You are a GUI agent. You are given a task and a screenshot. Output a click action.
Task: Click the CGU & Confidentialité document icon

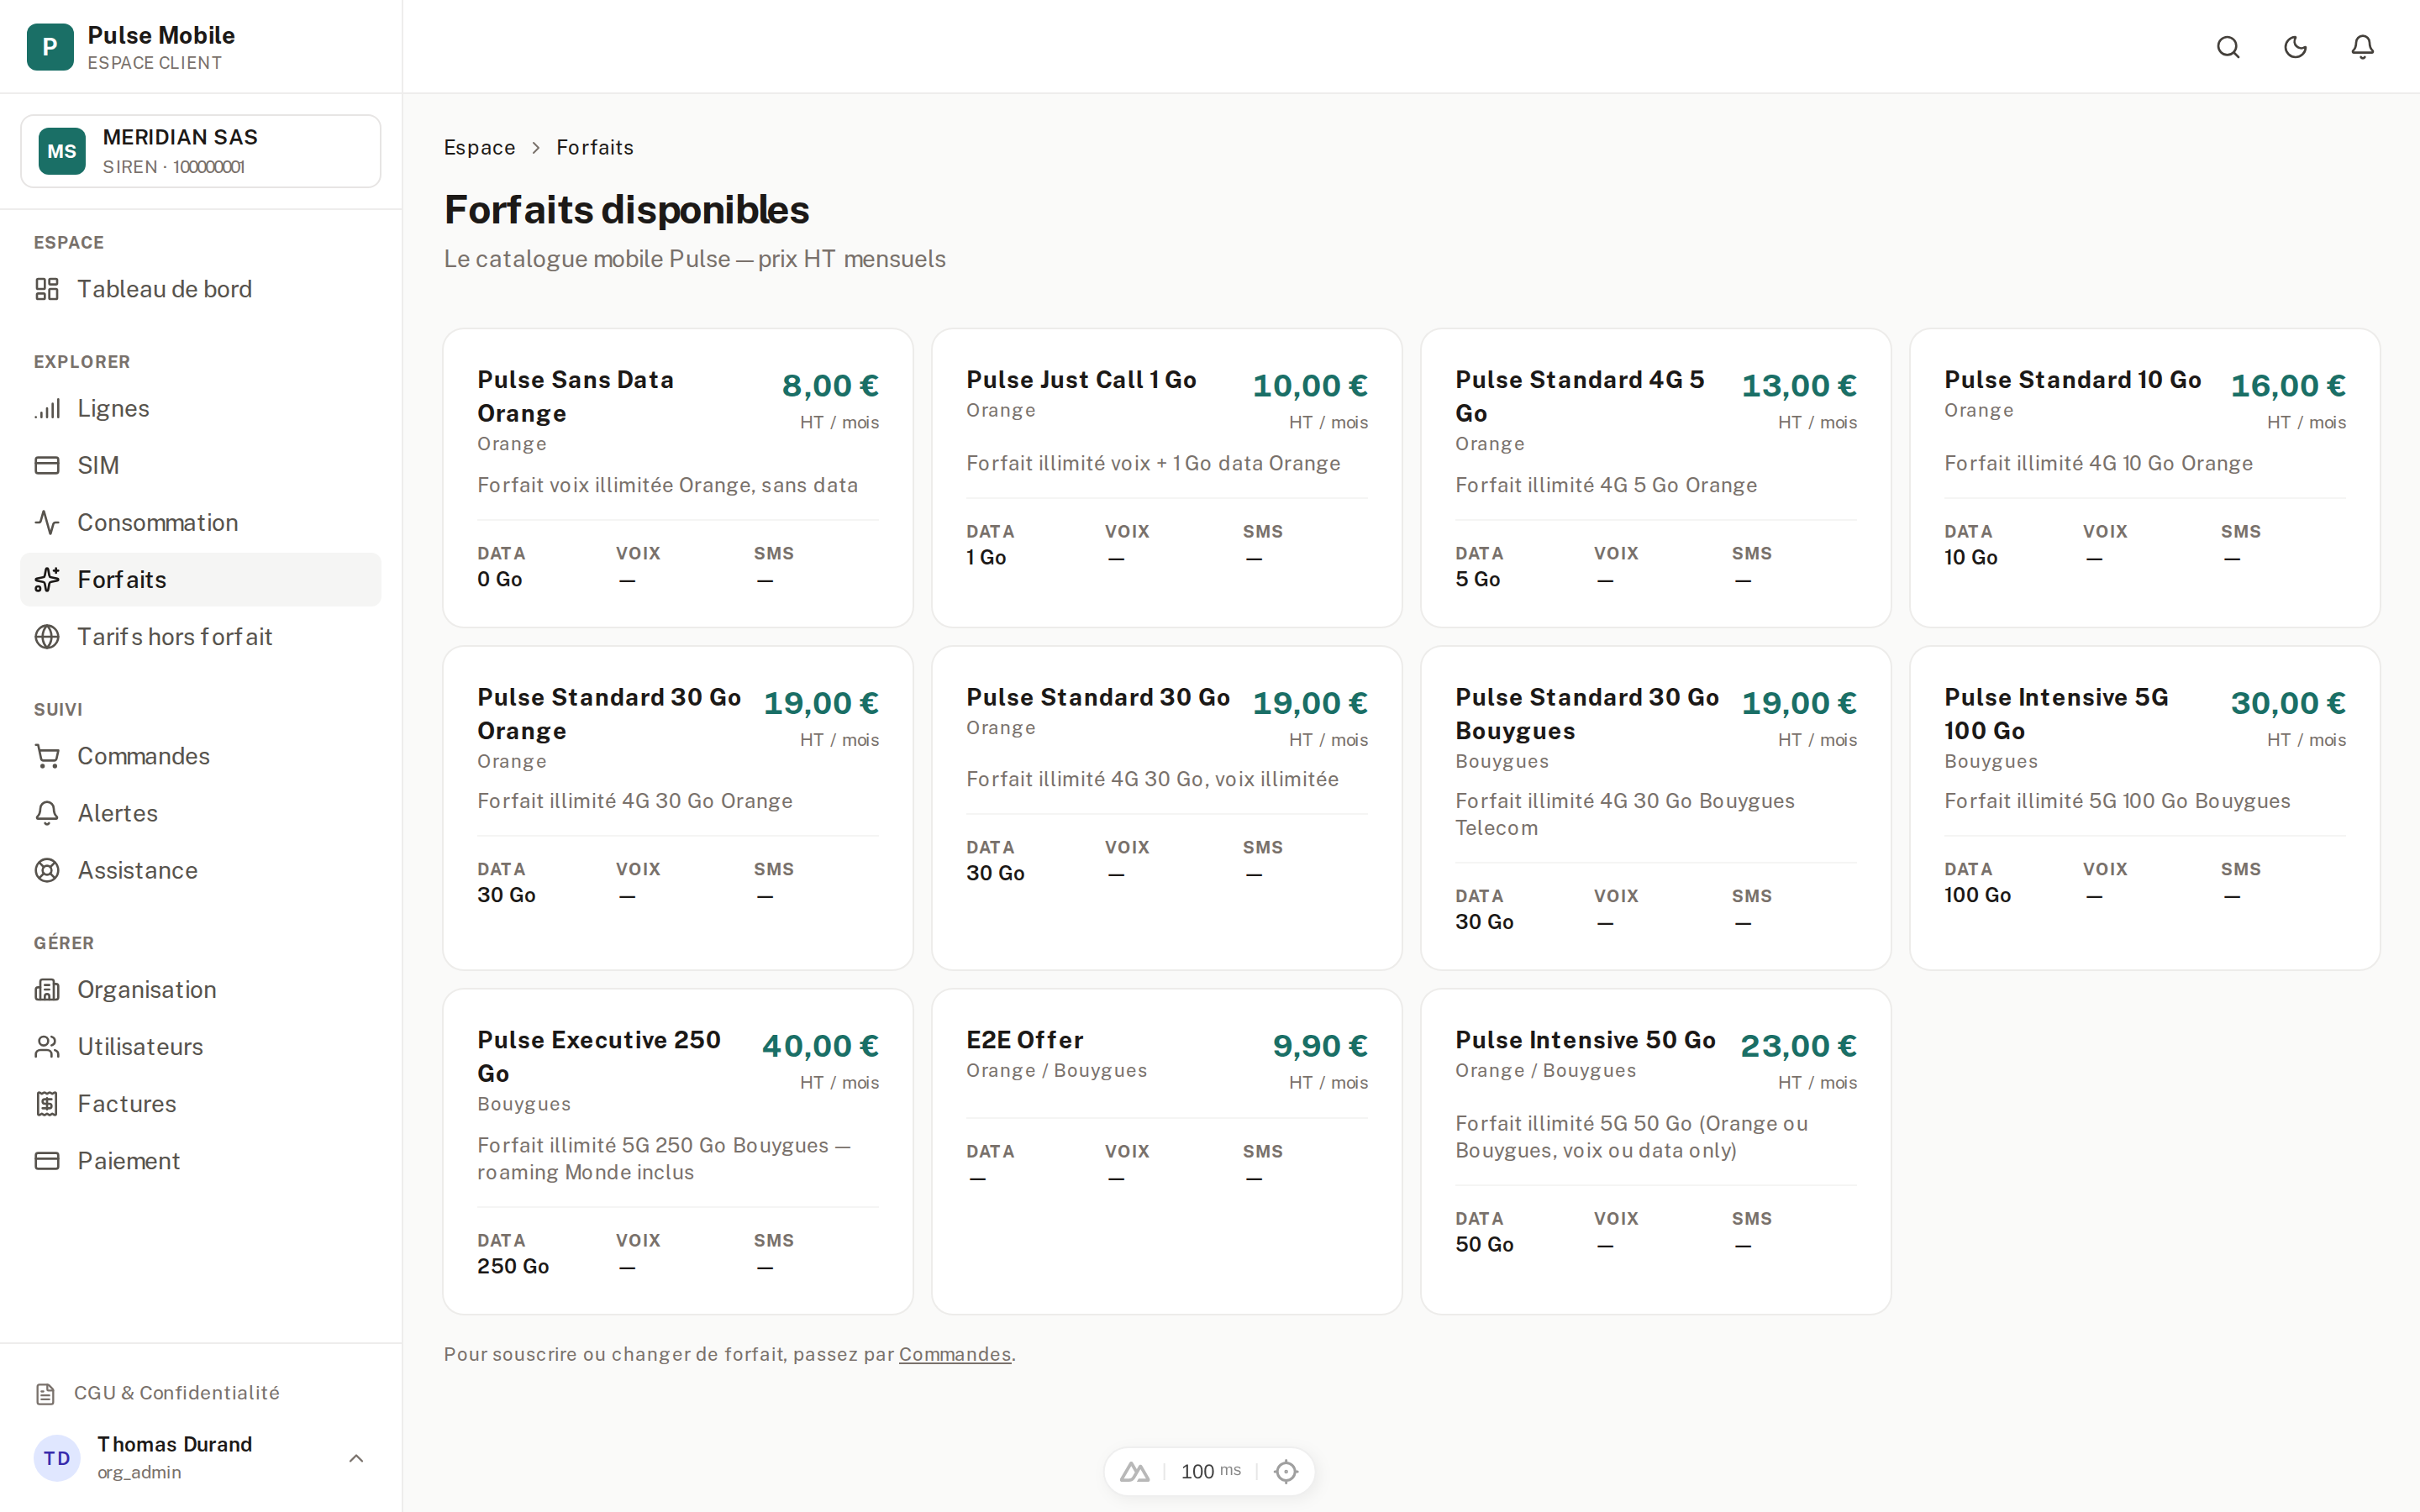45,1393
